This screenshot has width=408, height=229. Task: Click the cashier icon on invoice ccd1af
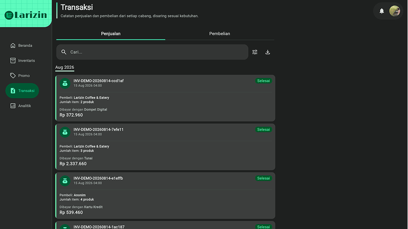click(65, 84)
